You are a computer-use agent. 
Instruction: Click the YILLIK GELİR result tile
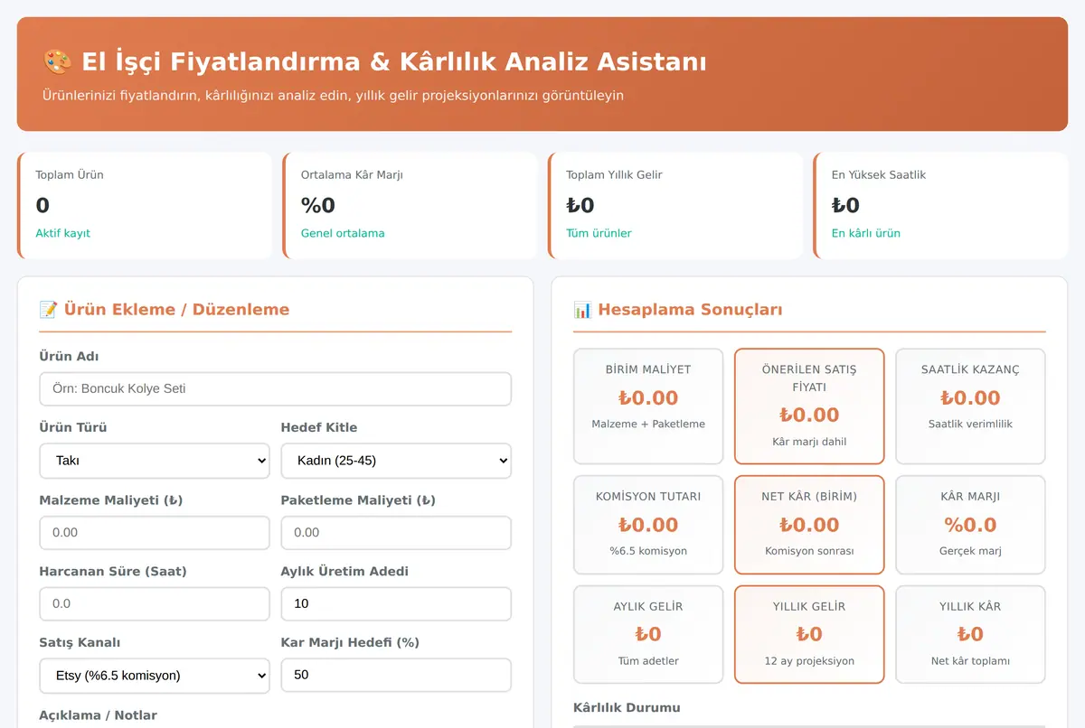(809, 635)
